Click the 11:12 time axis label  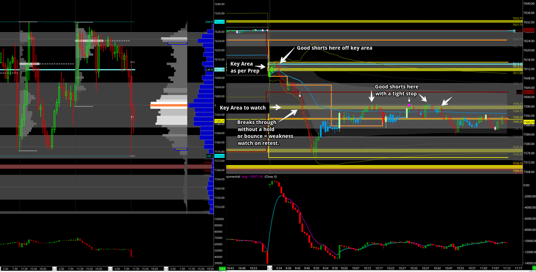tap(507, 269)
